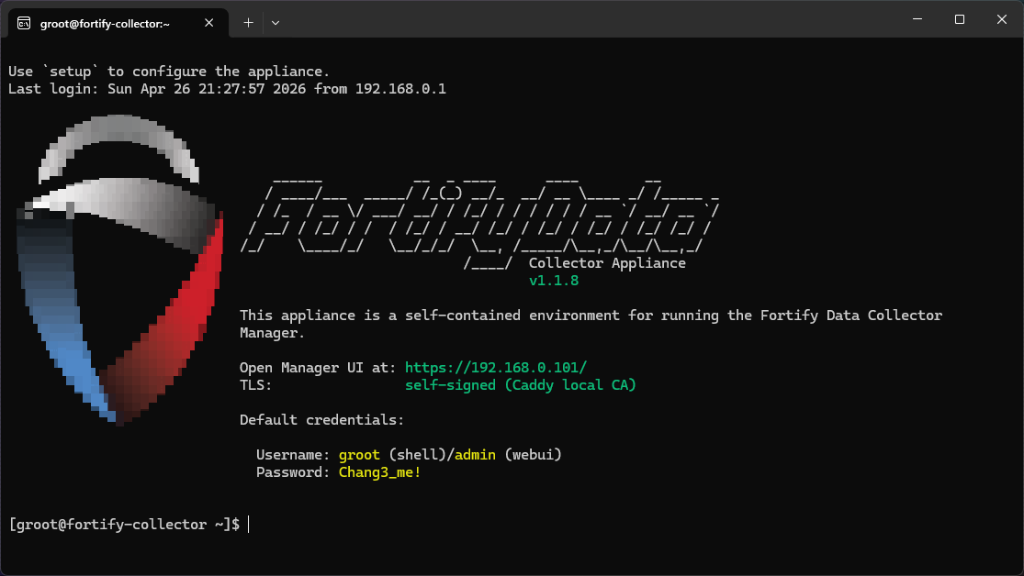Screen dimensions: 1024x576
Task: Click the version text v1.1.8
Action: (x=554, y=281)
